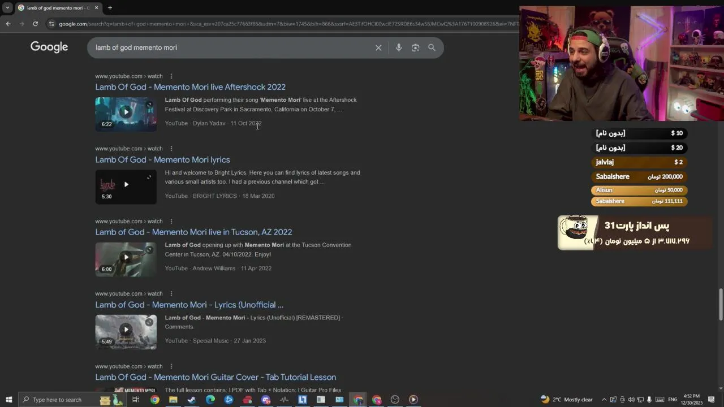Screen dimensions: 724x407
Task: Open the clock showing 4:52 PM
Action: [692, 400]
